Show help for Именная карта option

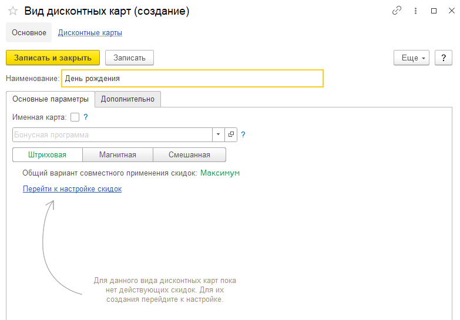coord(86,117)
